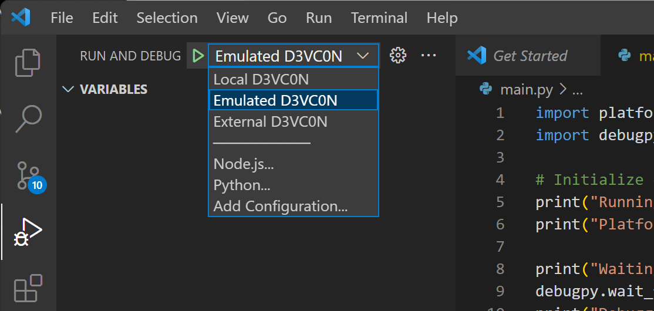Screen dimensions: 654x311
Task: Open launch.json via the gear icon
Action: tap(398, 56)
